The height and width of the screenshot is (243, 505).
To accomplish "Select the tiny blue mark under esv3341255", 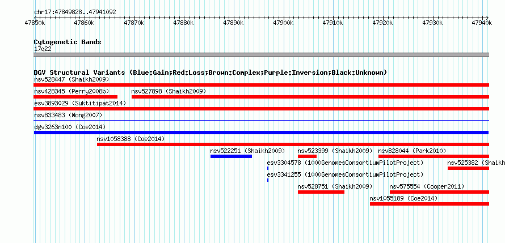I will point(268,180).
